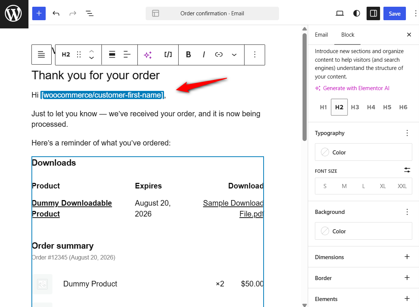The width and height of the screenshot is (419, 307).
Task: Toggle italic formatting
Action: coord(204,55)
